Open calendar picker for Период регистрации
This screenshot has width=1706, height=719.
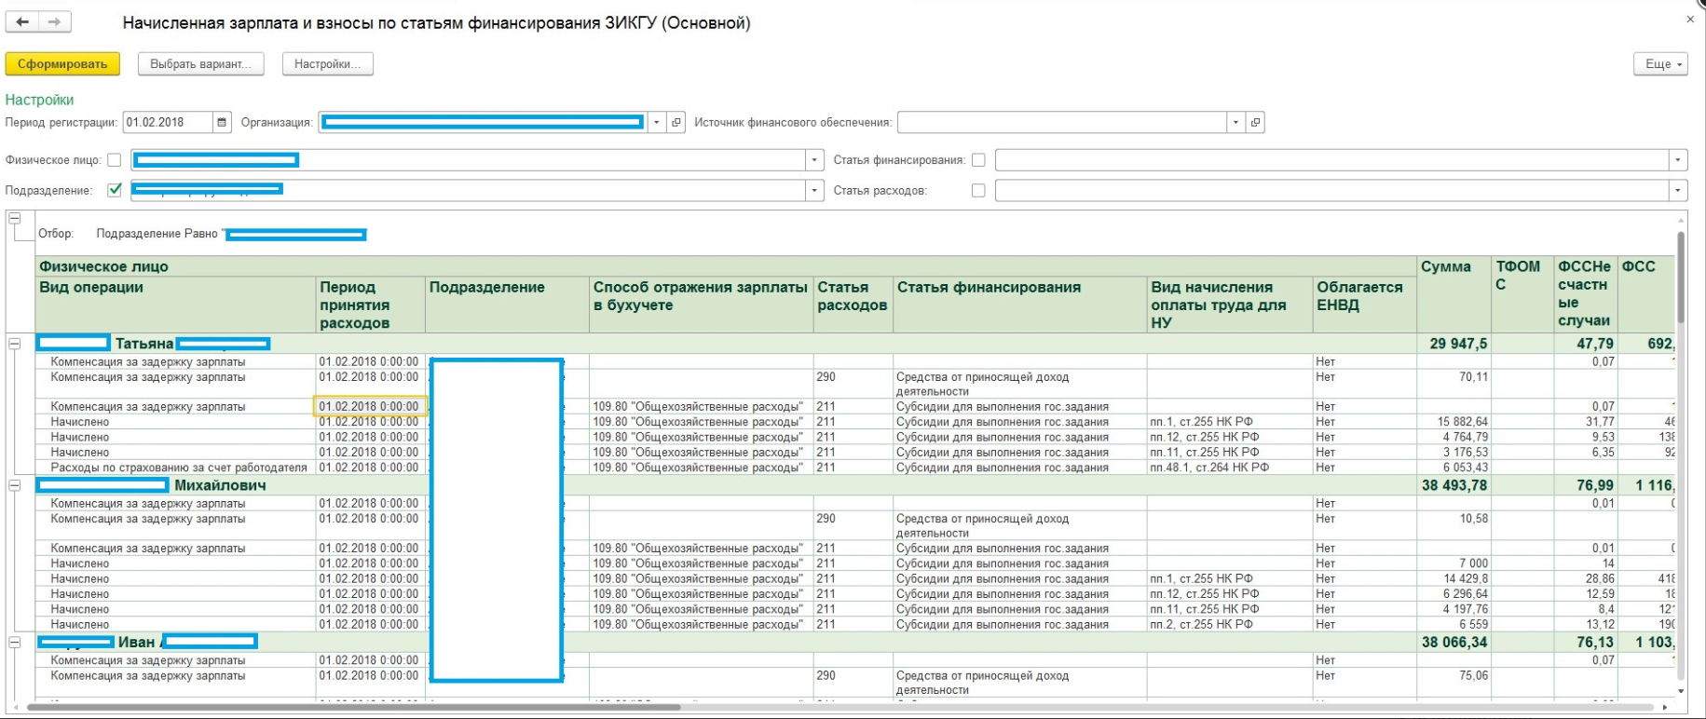coord(222,122)
